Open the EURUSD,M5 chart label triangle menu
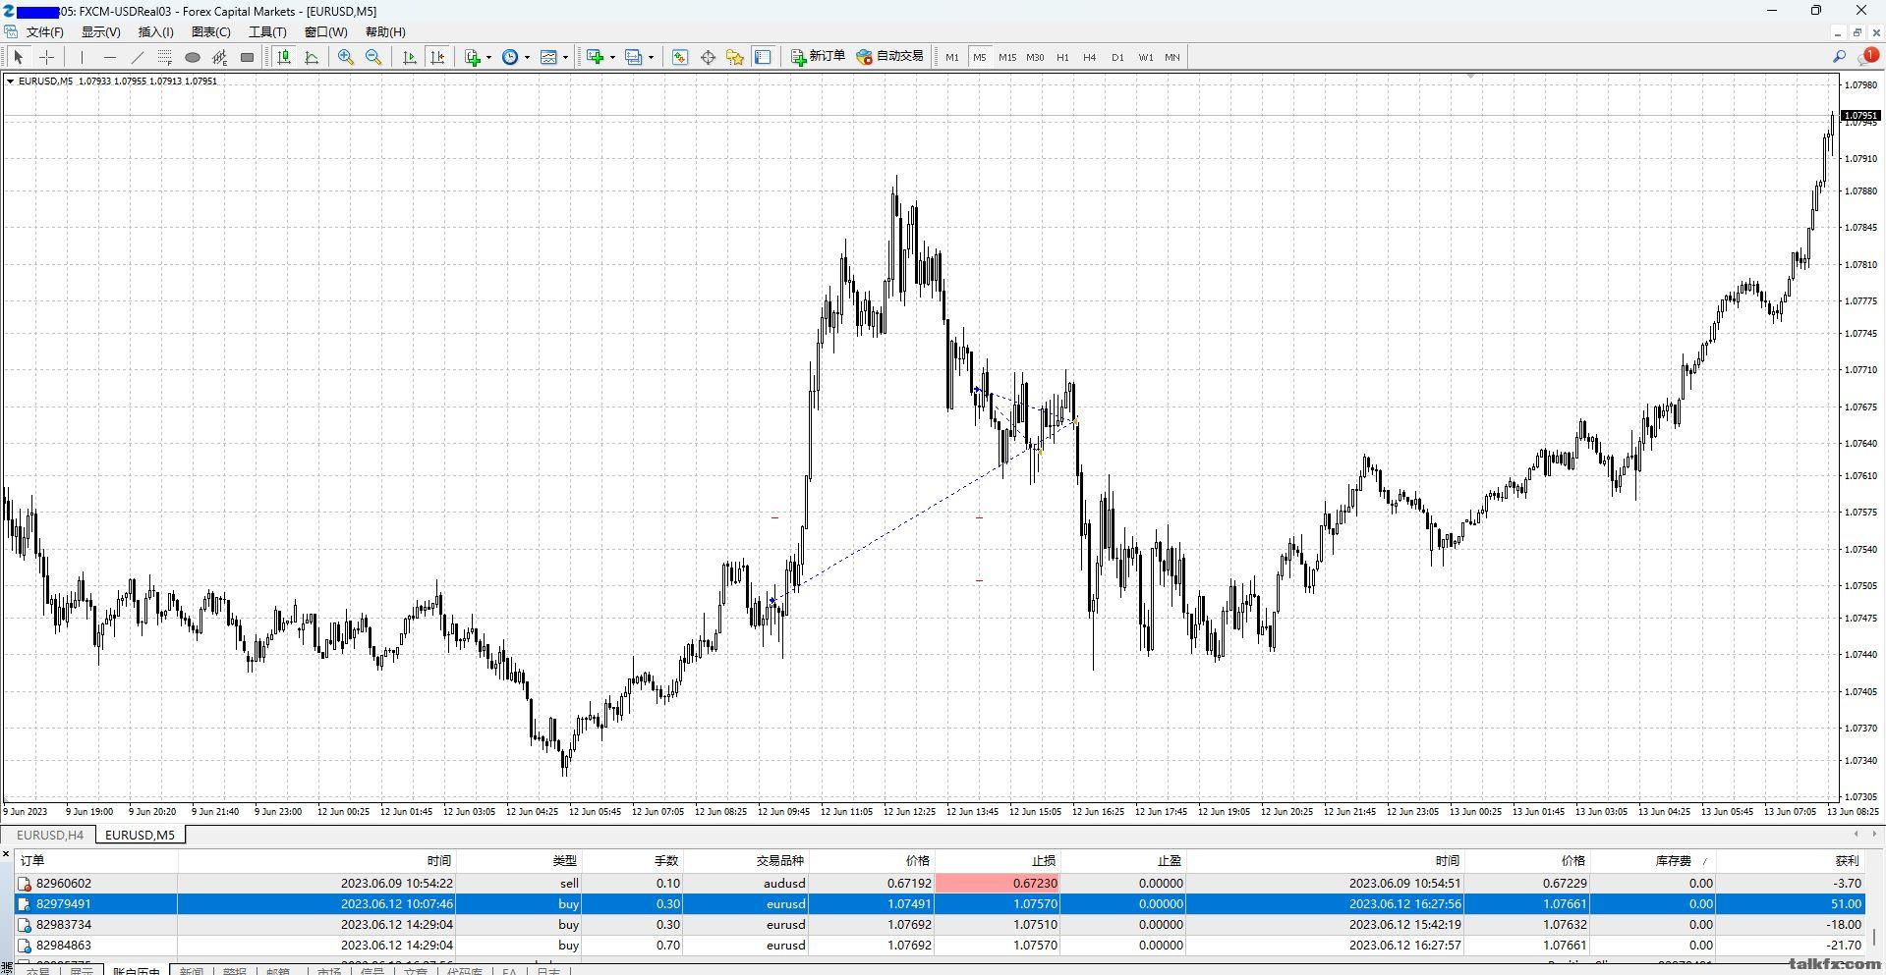The height and width of the screenshot is (975, 1886). pyautogui.click(x=10, y=81)
